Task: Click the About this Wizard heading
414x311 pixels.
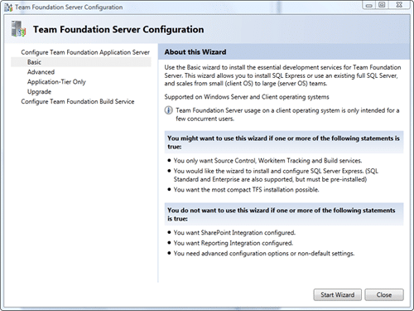Action: 195,52
